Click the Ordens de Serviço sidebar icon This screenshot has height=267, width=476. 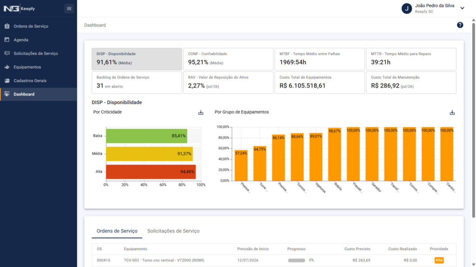7,26
